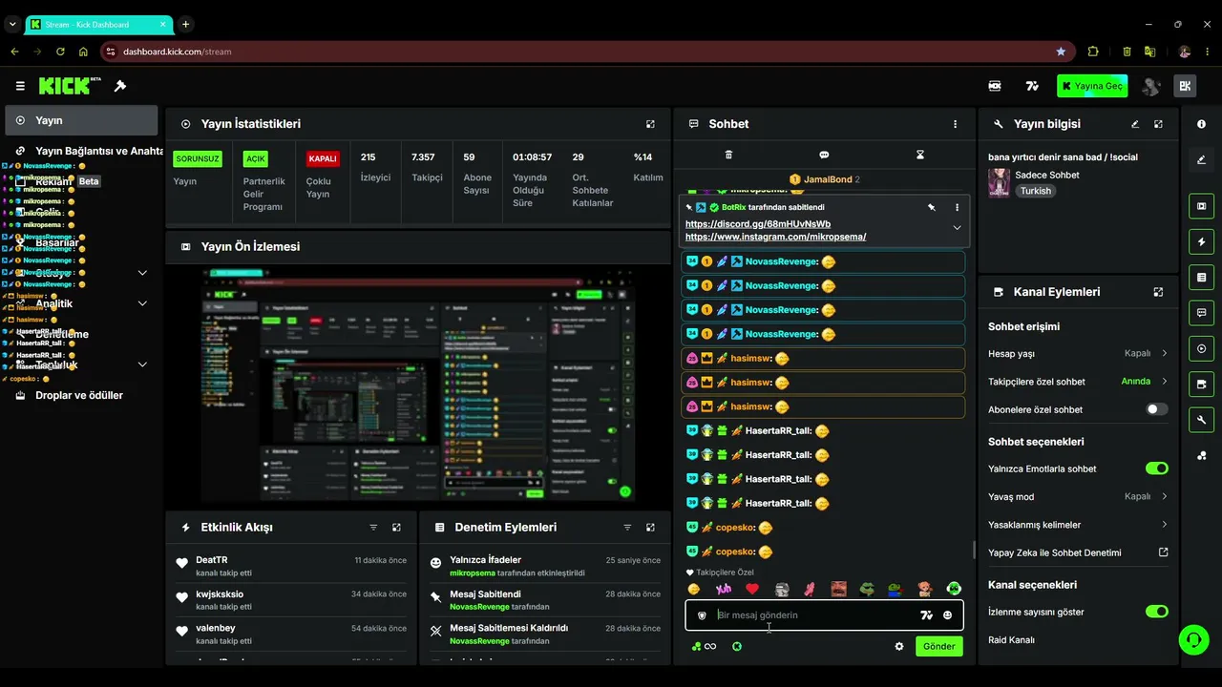Open the hamburger menu beside the Kick logo
The width and height of the screenshot is (1222, 687).
click(20, 86)
